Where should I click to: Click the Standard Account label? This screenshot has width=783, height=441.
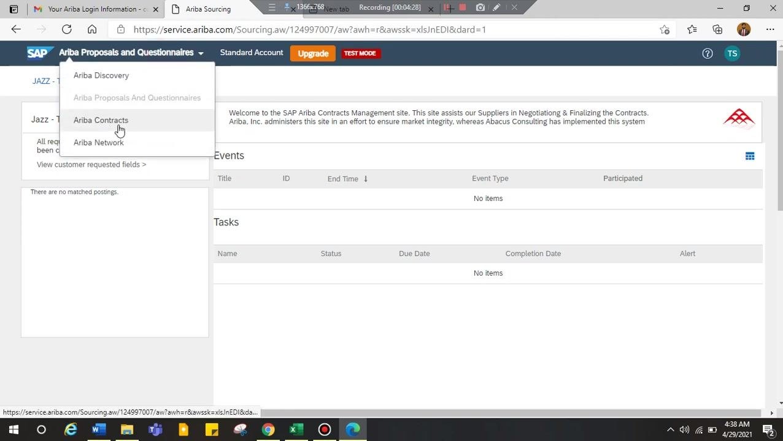pos(252,53)
